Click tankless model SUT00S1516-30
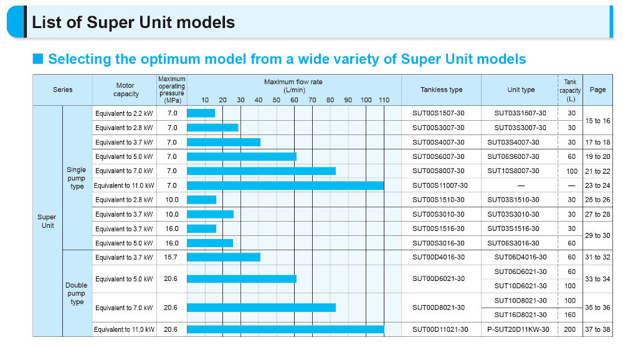Image resolution: width=623 pixels, height=348 pixels. coord(438,228)
